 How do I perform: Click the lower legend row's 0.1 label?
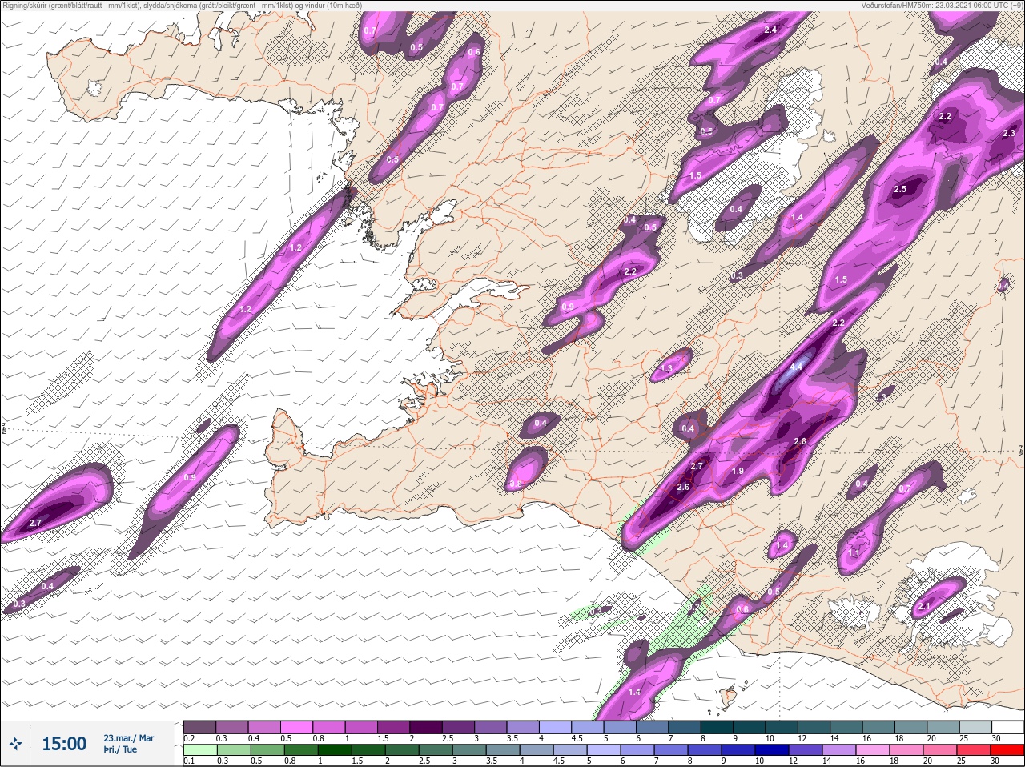(189, 761)
